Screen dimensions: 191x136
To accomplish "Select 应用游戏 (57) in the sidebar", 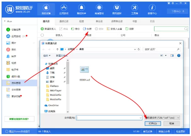I will [17, 36].
